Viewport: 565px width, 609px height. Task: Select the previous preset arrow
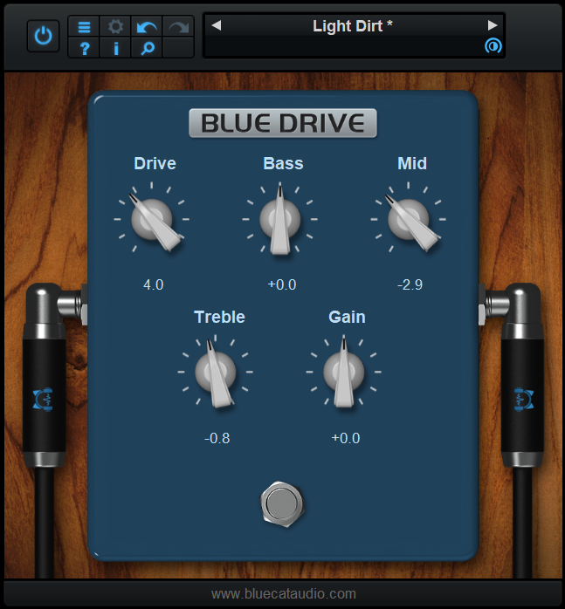217,25
